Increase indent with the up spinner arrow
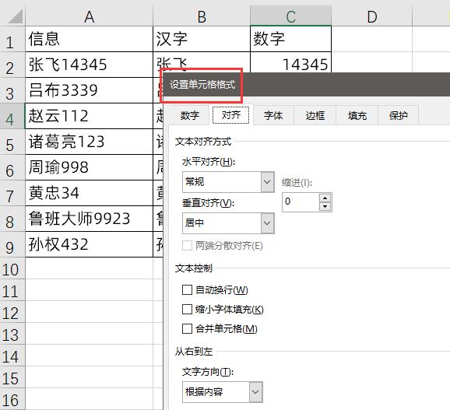 [325, 198]
